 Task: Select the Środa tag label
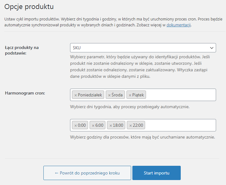click(x=117, y=95)
